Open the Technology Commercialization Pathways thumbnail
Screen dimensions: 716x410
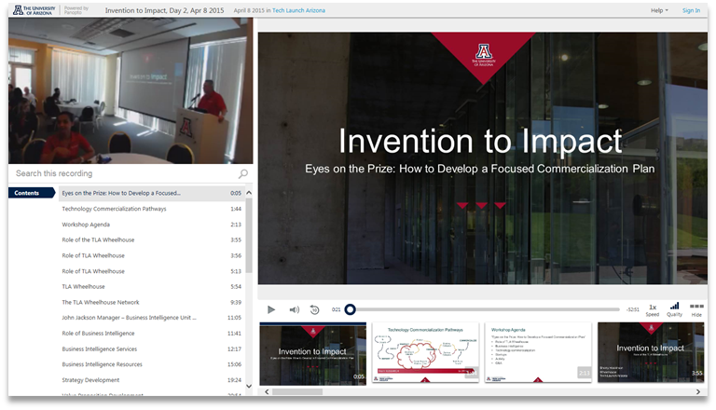tap(425, 352)
